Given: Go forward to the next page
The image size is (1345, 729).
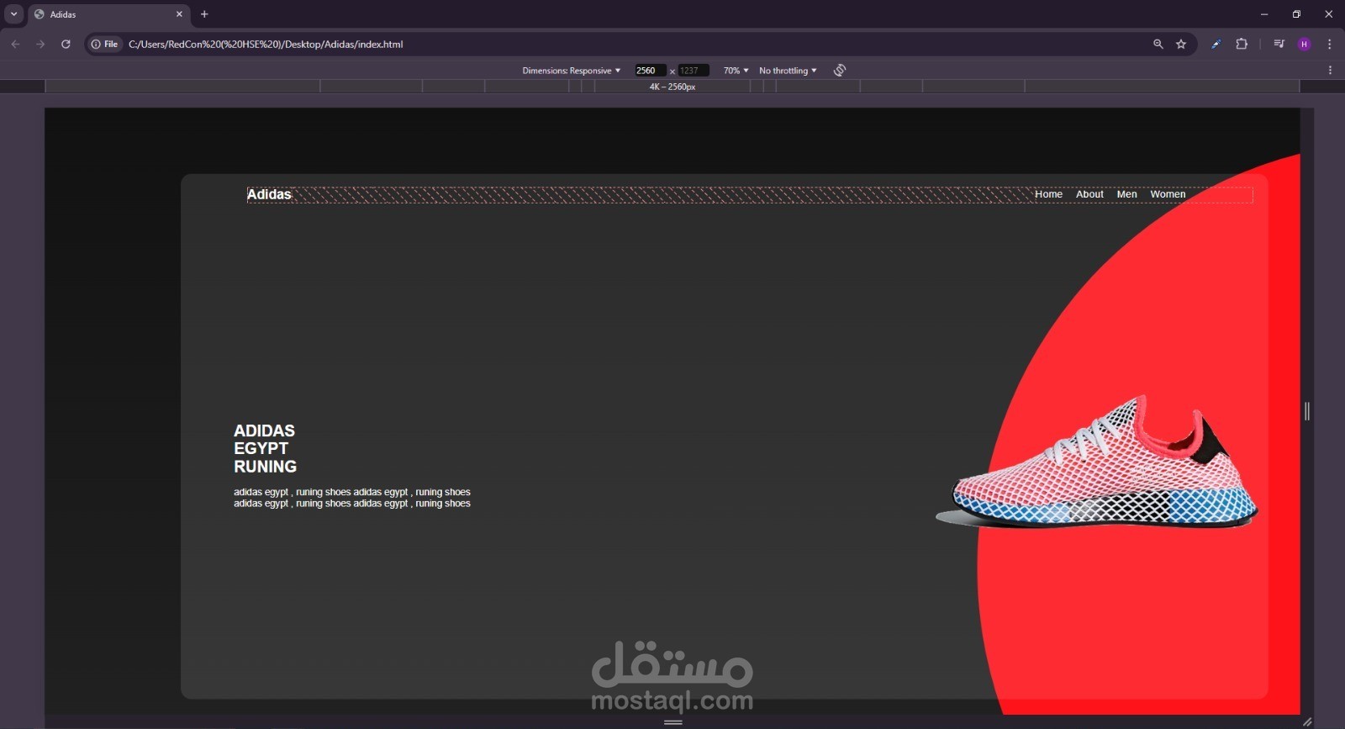Looking at the screenshot, I should click(40, 44).
